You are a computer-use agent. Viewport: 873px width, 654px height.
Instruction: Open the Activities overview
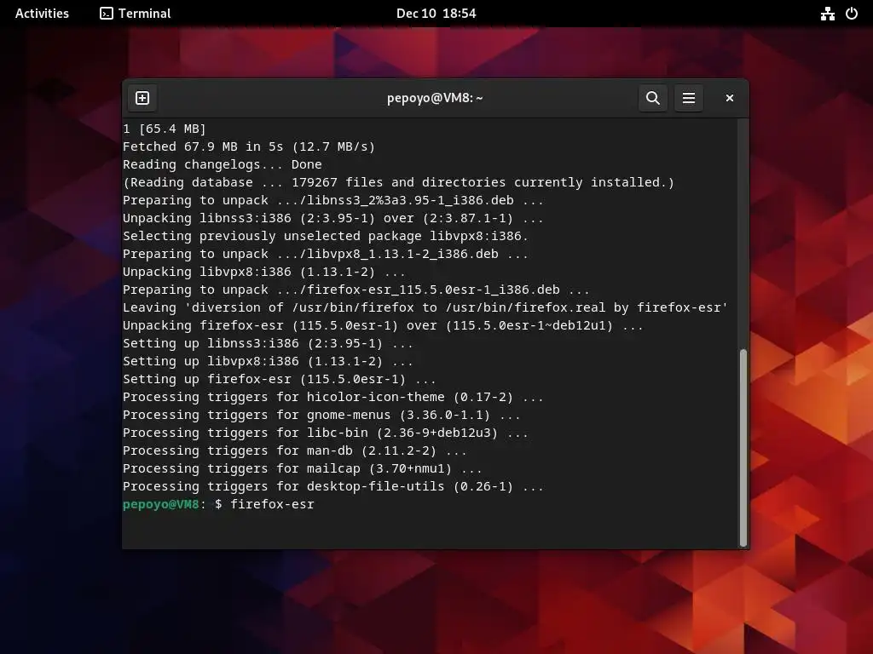[x=42, y=14]
